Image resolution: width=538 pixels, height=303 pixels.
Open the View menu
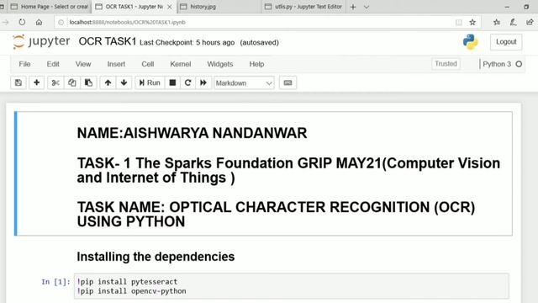pos(83,64)
